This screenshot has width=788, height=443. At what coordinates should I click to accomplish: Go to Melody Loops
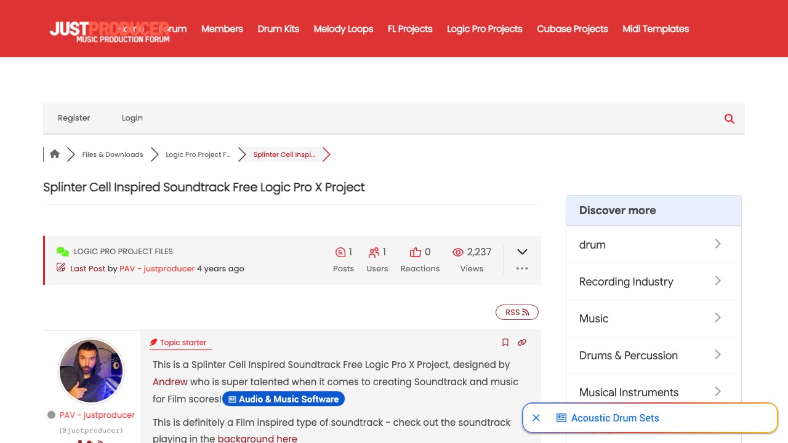[344, 29]
